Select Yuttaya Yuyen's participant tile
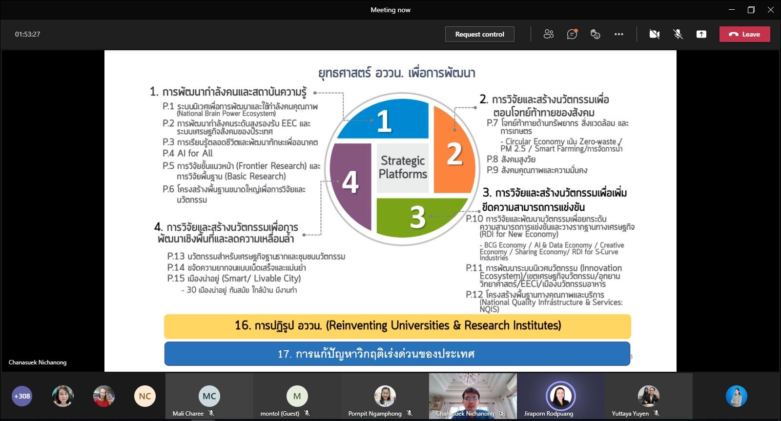The height and width of the screenshot is (421, 781). (x=648, y=396)
